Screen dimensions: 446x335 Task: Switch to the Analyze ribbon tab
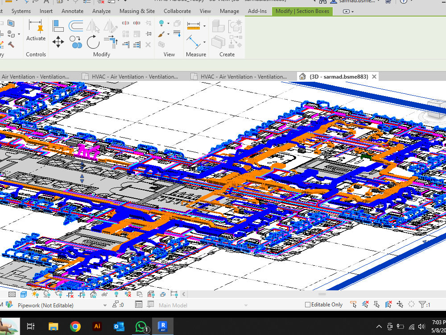[x=102, y=11]
